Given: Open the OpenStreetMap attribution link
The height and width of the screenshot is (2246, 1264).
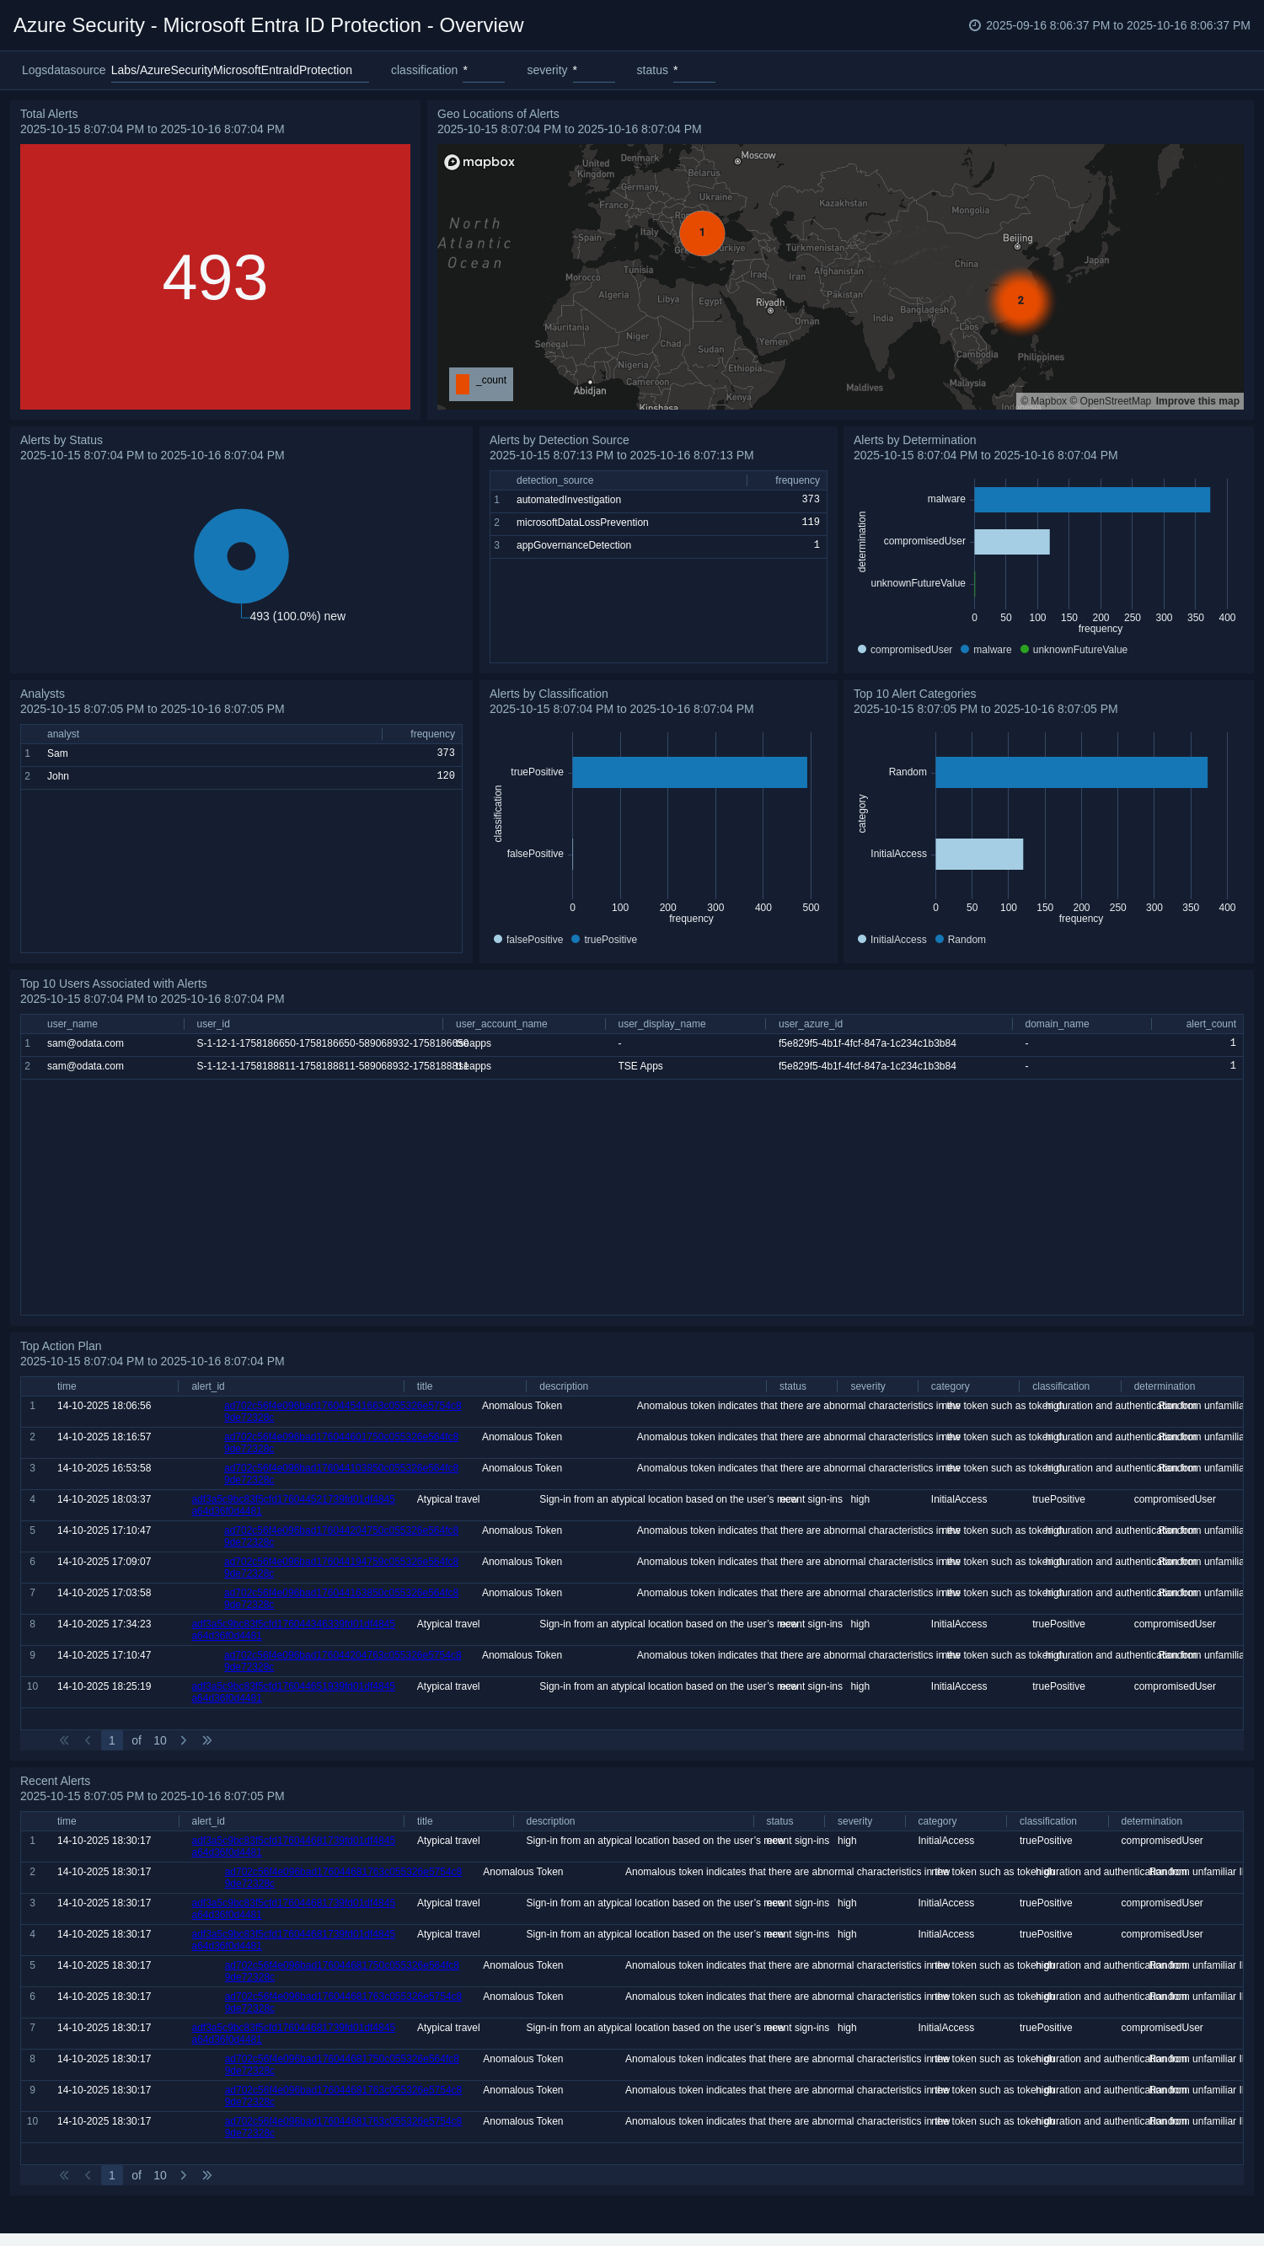Looking at the screenshot, I should pyautogui.click(x=1115, y=401).
